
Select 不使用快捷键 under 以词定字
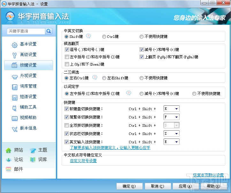[x=206, y=94]
